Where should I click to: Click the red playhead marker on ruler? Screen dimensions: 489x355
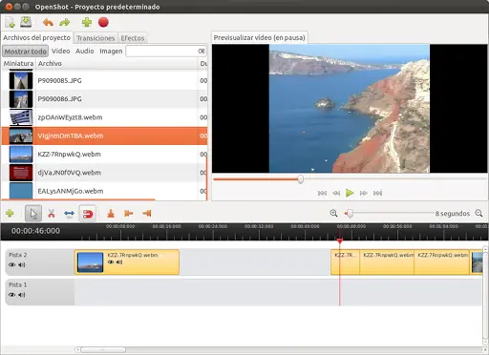pyautogui.click(x=340, y=240)
